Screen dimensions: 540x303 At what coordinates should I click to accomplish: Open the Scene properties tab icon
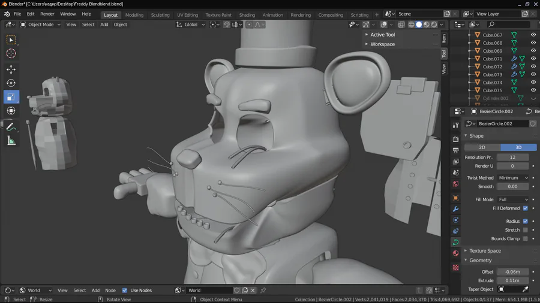click(455, 173)
